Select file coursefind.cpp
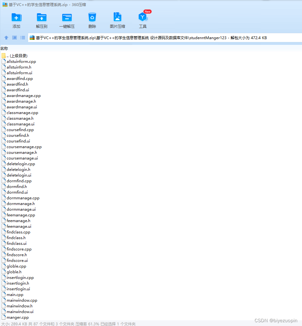The image size is (302, 326). pyautogui.click(x=18, y=130)
